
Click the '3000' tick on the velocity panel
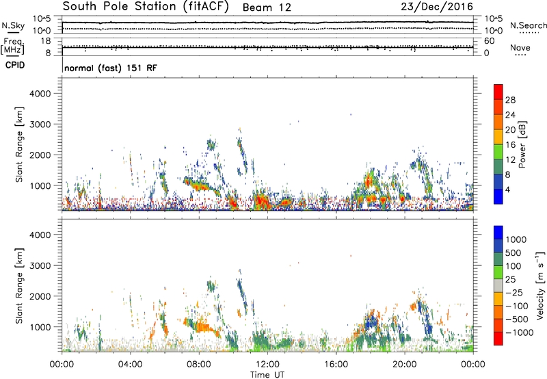[x=40, y=265]
